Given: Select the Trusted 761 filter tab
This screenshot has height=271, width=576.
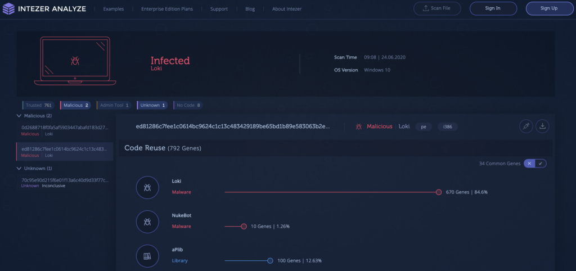Looking at the screenshot, I should (x=38, y=105).
